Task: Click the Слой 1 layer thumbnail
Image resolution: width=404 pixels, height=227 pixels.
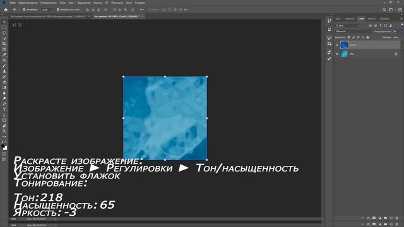Action: 344,45
